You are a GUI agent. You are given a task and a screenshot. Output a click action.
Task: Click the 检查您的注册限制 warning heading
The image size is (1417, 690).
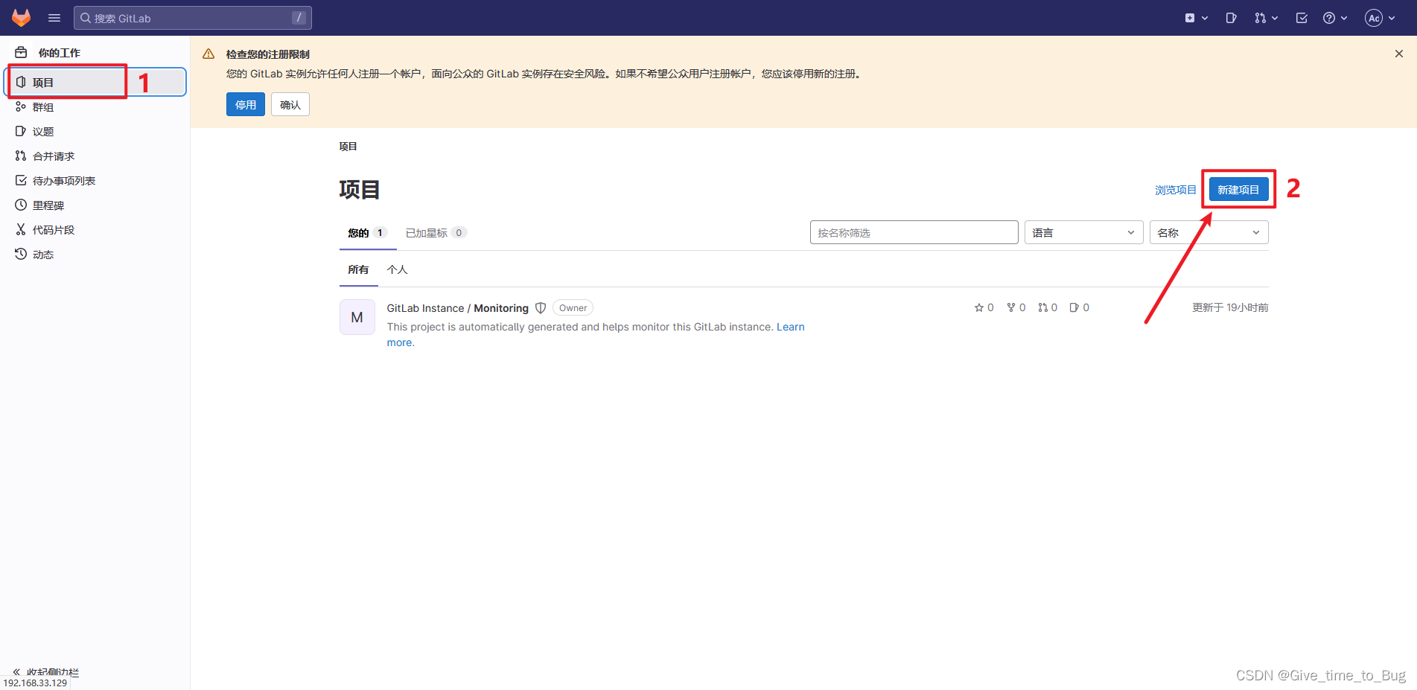click(268, 54)
